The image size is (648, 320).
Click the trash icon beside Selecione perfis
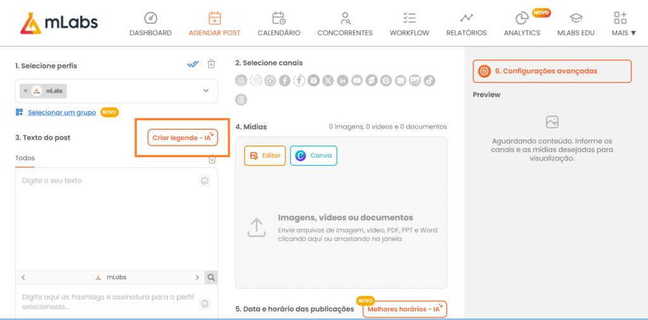click(211, 64)
